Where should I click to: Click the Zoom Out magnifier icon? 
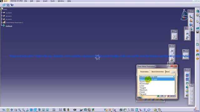coord(23,110)
